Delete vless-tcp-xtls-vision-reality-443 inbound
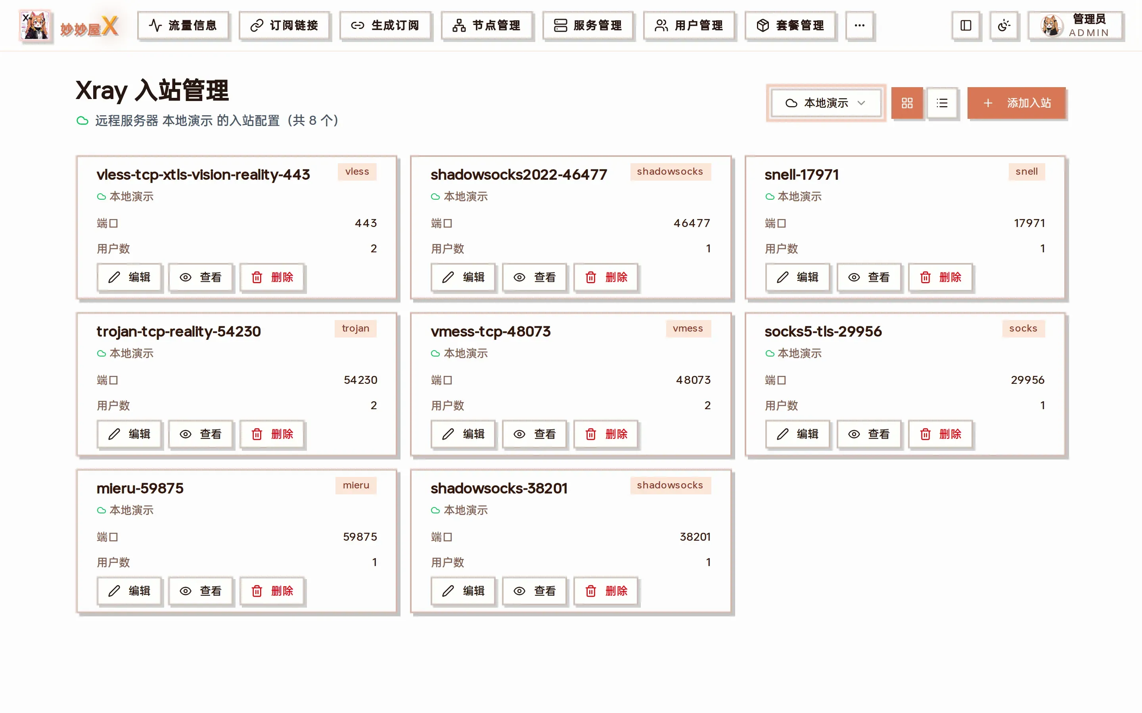Screen dimensions: 1142x713 pos(272,277)
